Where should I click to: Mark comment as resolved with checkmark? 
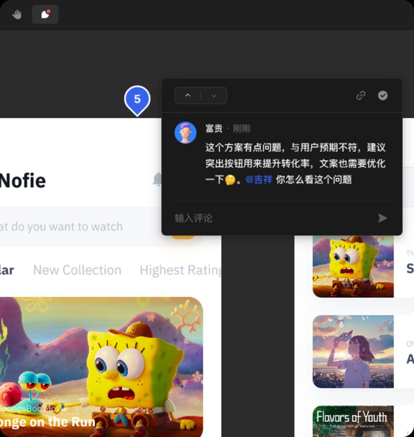(x=383, y=95)
